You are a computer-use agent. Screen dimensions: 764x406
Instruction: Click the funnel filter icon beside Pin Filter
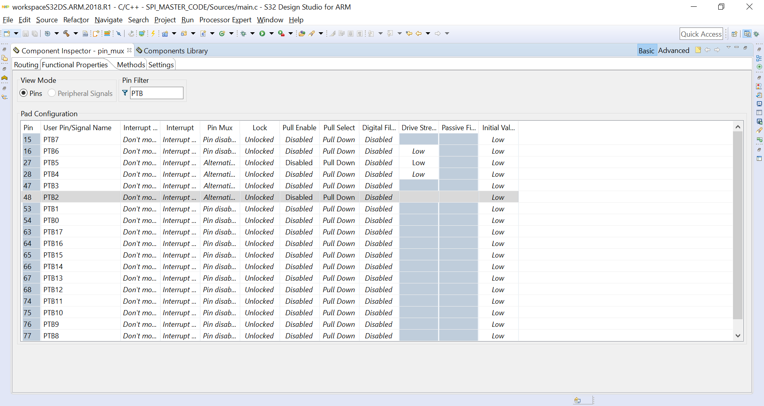coord(125,93)
